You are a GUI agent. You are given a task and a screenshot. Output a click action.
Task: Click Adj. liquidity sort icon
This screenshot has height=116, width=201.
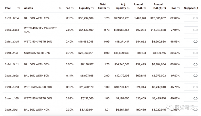128,8
